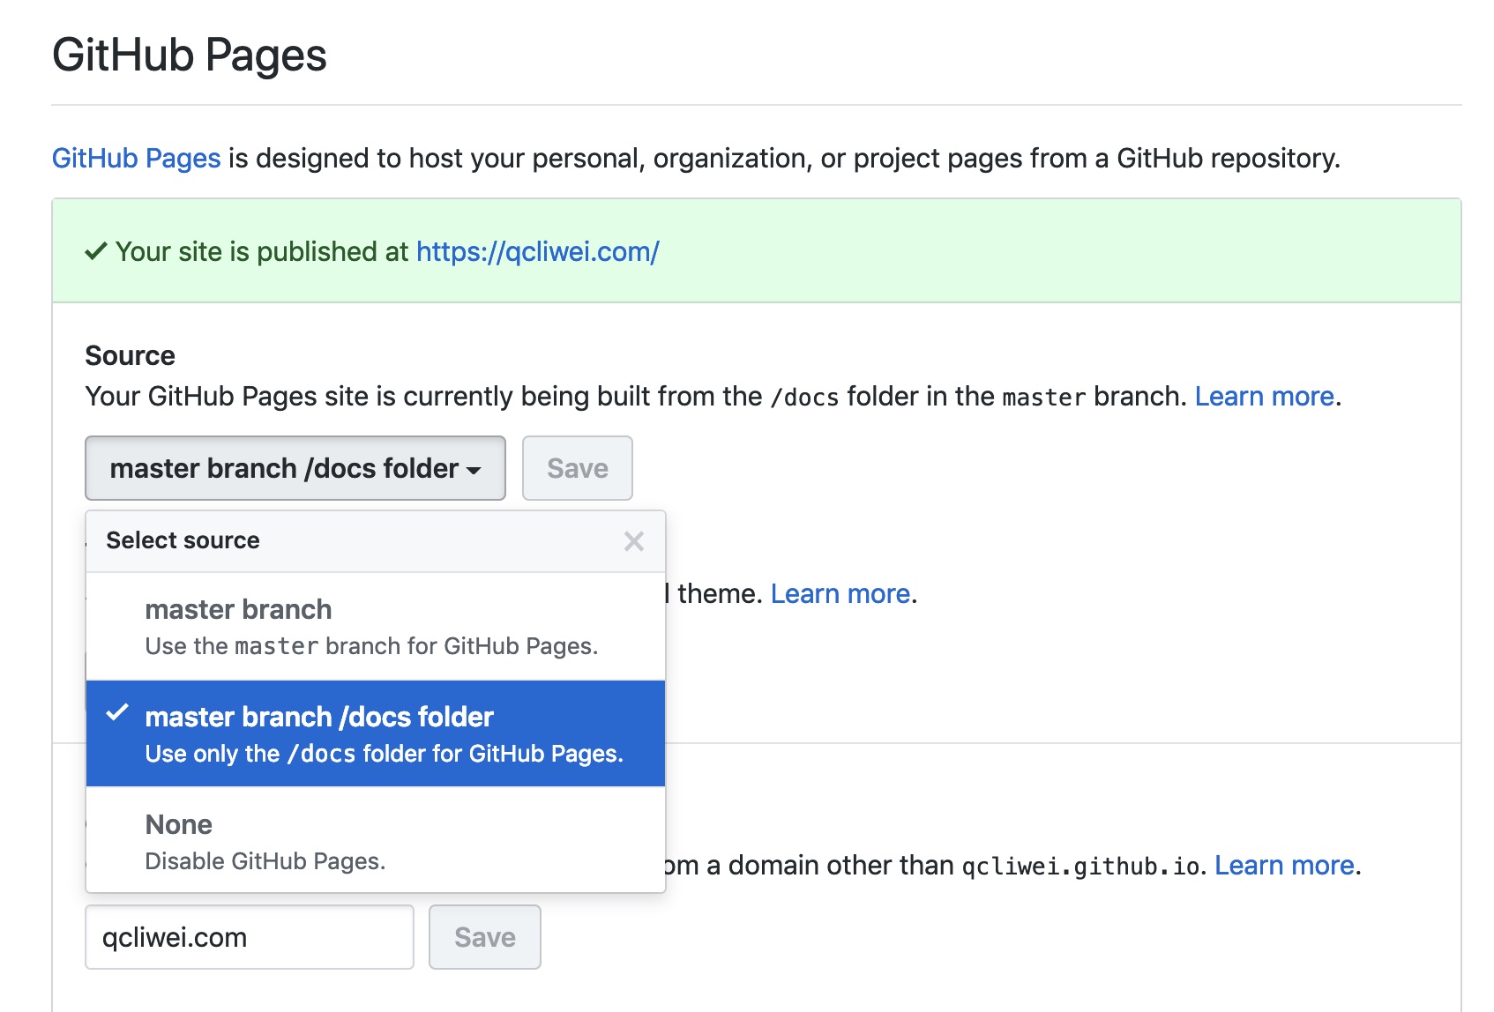Screen dimensions: 1494x1012
Task: Open the GitHub Pages documentation link
Action: 137,159
